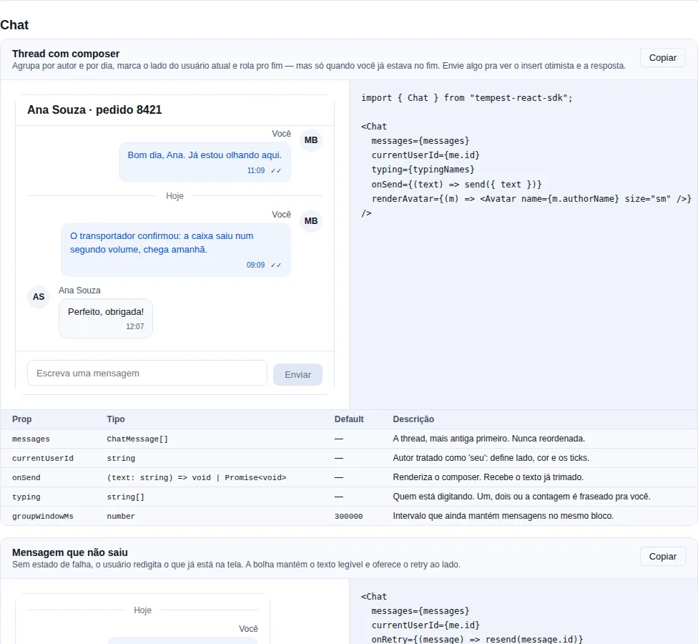This screenshot has width=698, height=644.
Task: Copy the "Thread com composer" example code
Action: tap(662, 58)
